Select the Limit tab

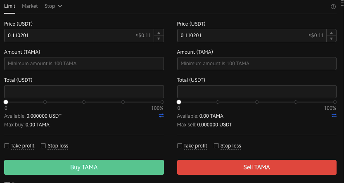pos(9,6)
